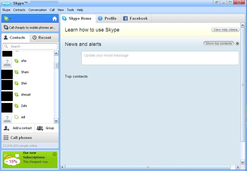Click the -15% cloud ad graphic
The image size is (247, 171).
click(12, 160)
